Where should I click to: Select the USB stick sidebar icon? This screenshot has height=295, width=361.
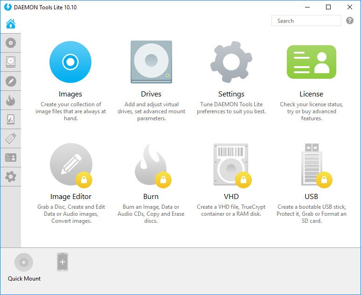point(11,138)
